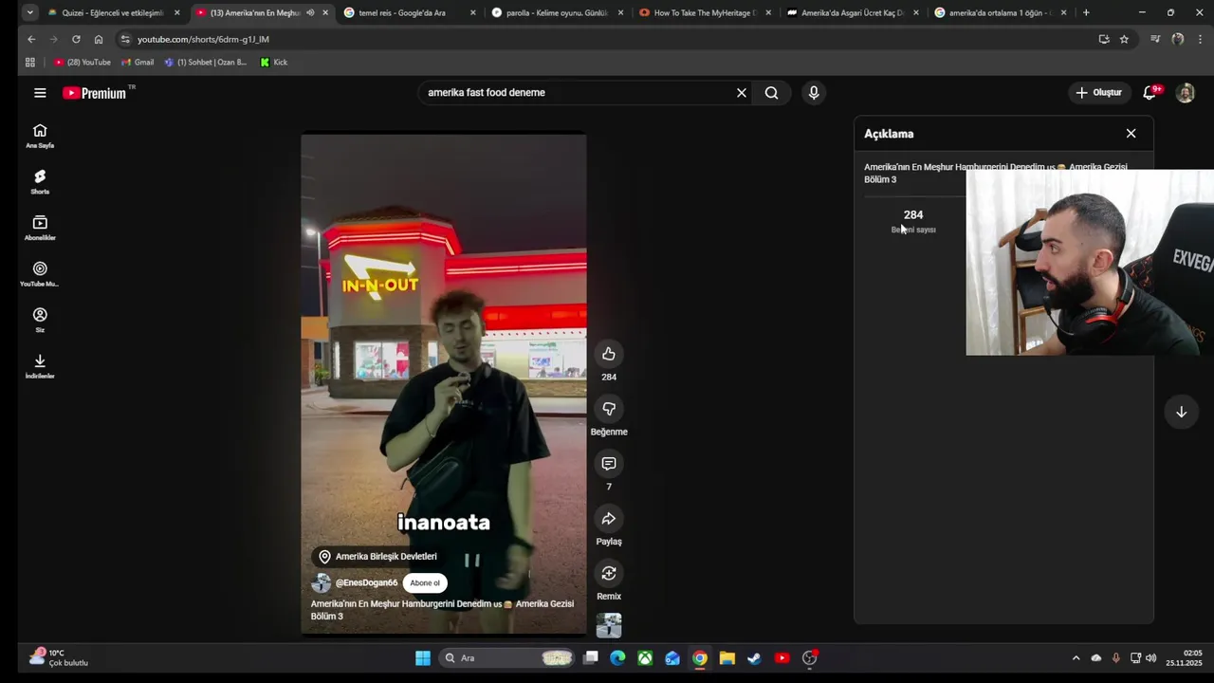1214x683 pixels.
Task: Open Xbox app from taskbar
Action: (645, 657)
